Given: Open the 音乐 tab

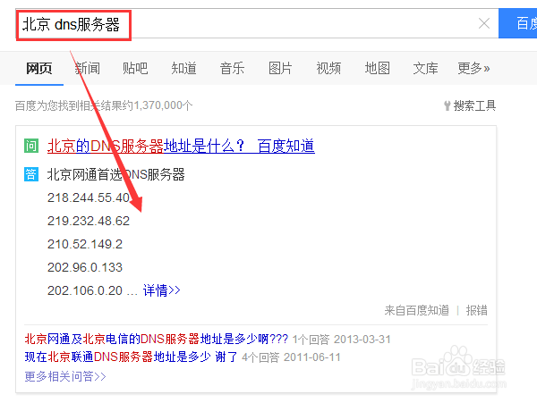Looking at the screenshot, I should pos(232,69).
